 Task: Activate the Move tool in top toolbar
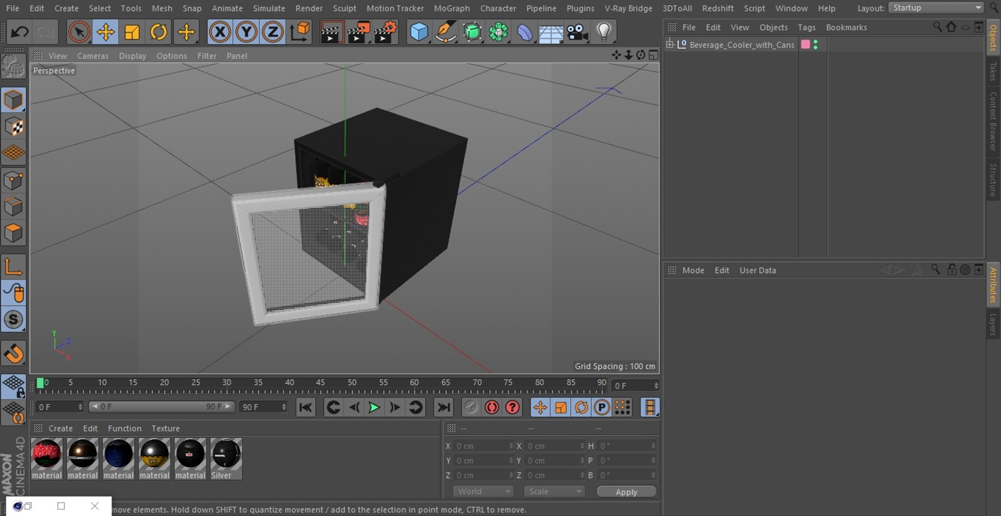pyautogui.click(x=105, y=32)
